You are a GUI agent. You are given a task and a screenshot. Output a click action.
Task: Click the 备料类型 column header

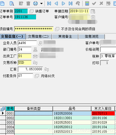[x=34, y=108]
